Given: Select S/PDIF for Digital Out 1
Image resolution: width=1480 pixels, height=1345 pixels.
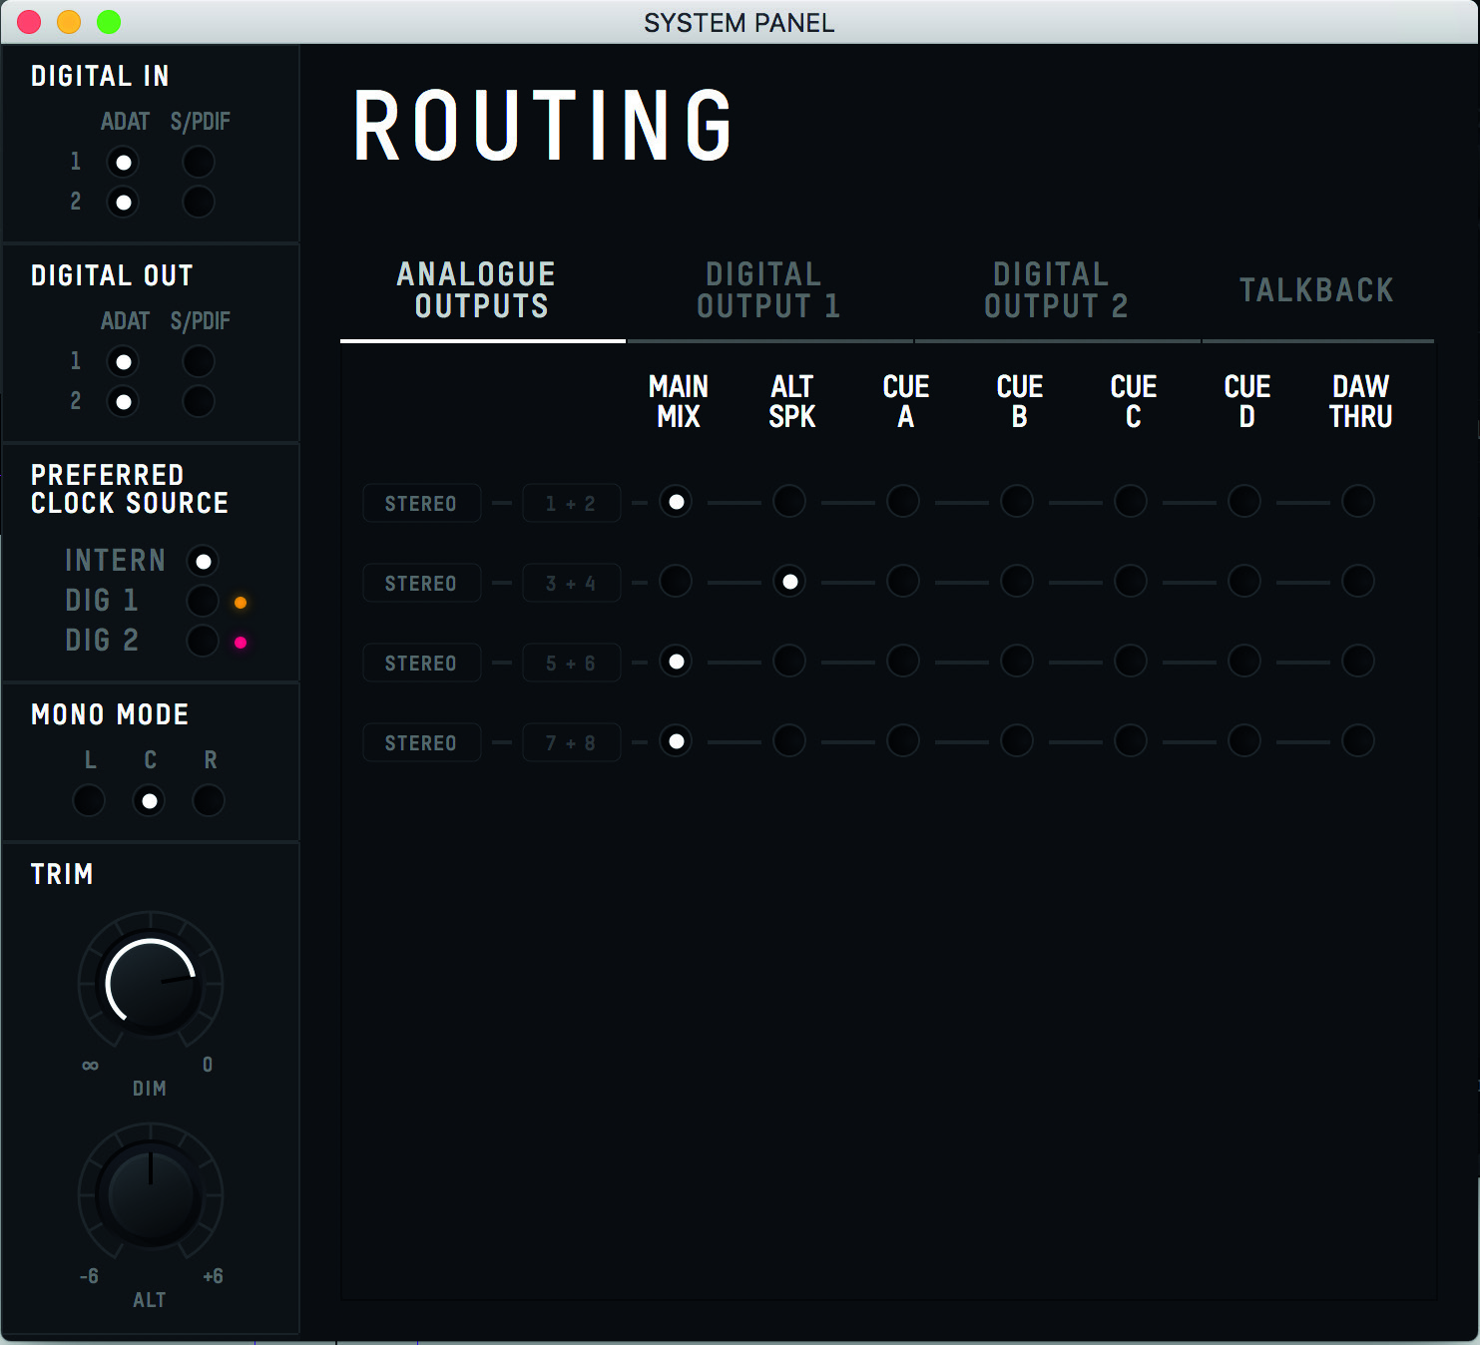Looking at the screenshot, I should (x=199, y=361).
